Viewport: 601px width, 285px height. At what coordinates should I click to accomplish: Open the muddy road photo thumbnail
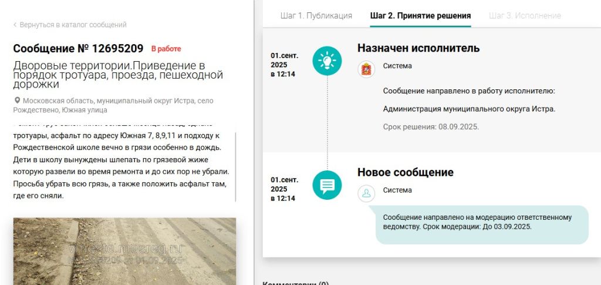click(x=124, y=251)
